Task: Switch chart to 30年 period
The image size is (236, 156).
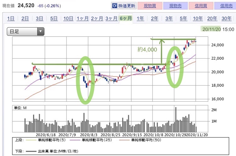Action: point(227,19)
